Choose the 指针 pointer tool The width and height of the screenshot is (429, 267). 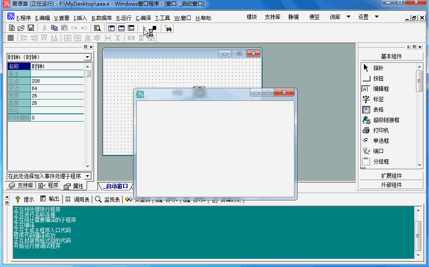pyautogui.click(x=378, y=68)
